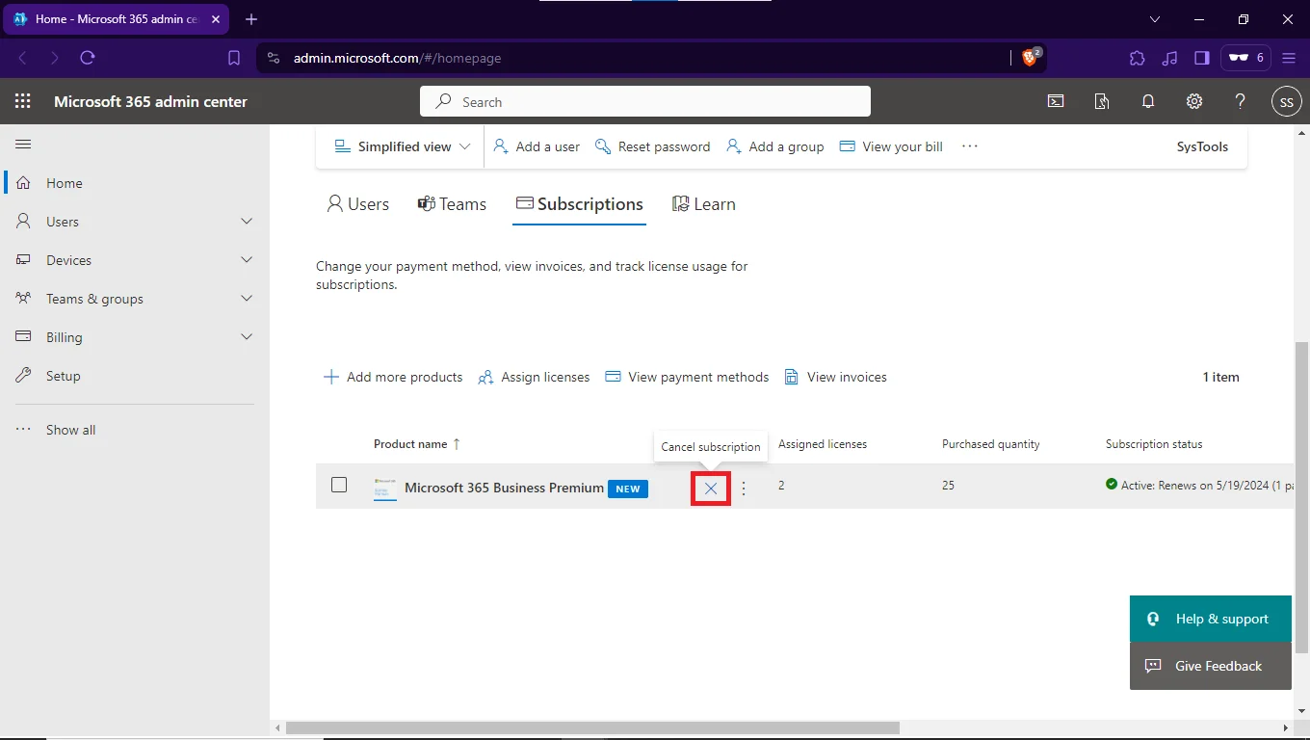The image size is (1310, 740).
Task: Click browser reload button
Action: (x=88, y=58)
